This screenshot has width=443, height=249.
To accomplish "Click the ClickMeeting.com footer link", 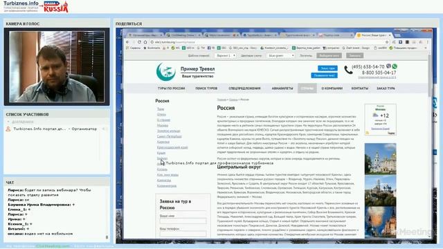I will click(53, 246).
